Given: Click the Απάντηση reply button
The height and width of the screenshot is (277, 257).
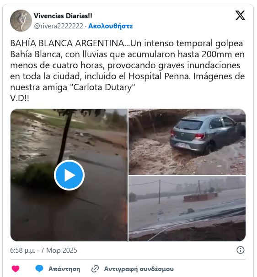Looking at the screenshot, I should [64, 269].
